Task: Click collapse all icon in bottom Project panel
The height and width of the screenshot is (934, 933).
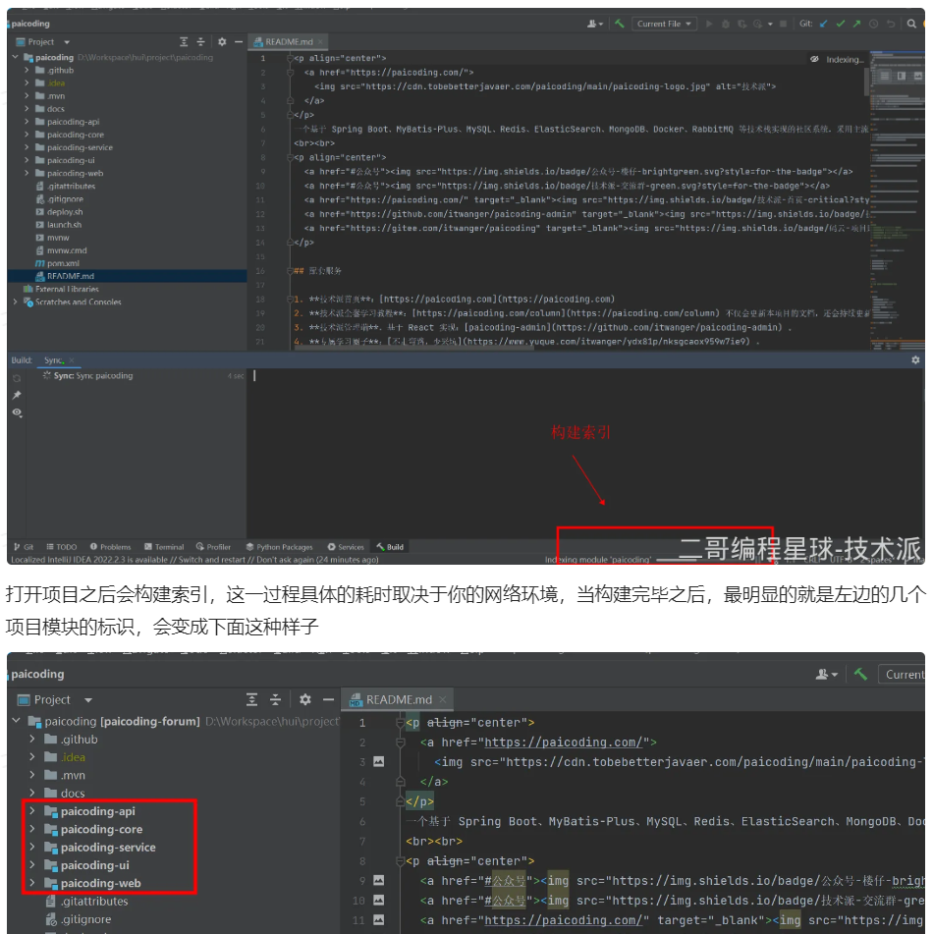Action: 275,699
